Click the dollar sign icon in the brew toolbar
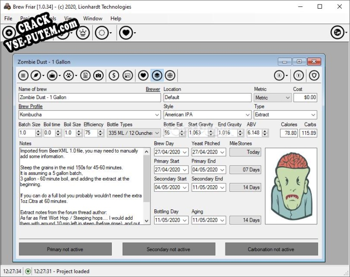 (x=114, y=75)
